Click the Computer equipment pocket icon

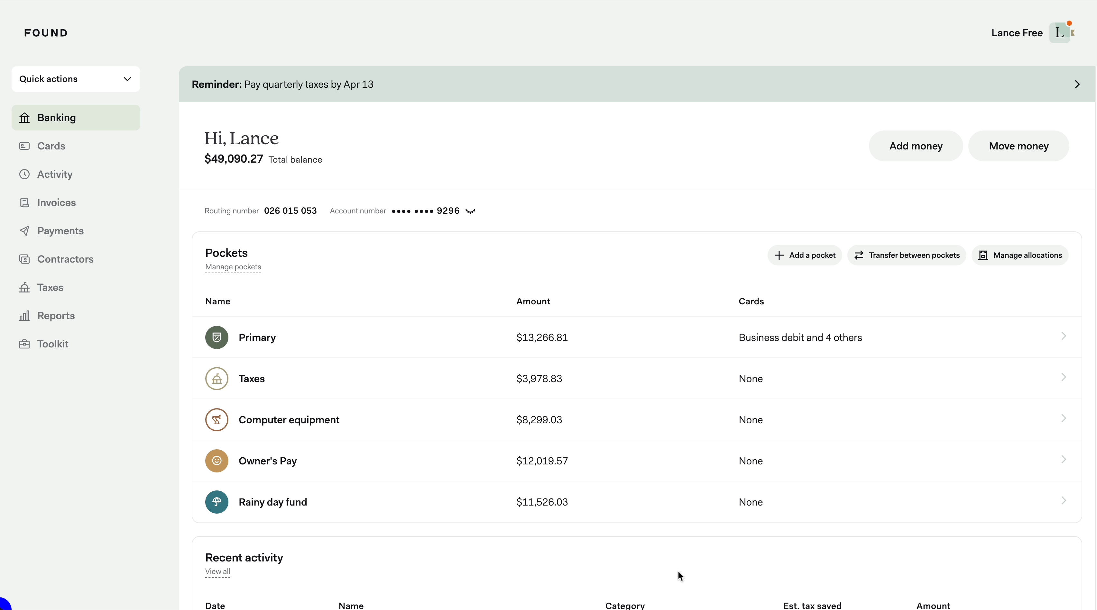pyautogui.click(x=217, y=420)
